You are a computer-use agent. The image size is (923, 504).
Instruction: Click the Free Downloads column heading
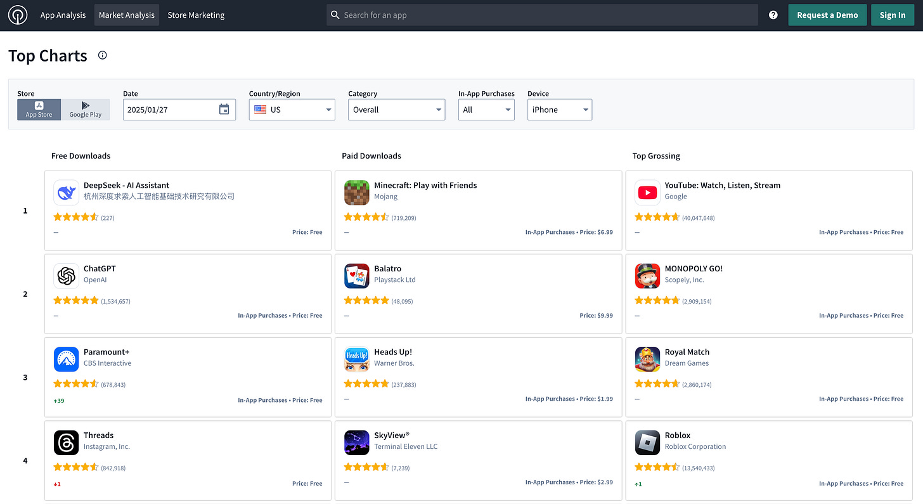click(81, 156)
